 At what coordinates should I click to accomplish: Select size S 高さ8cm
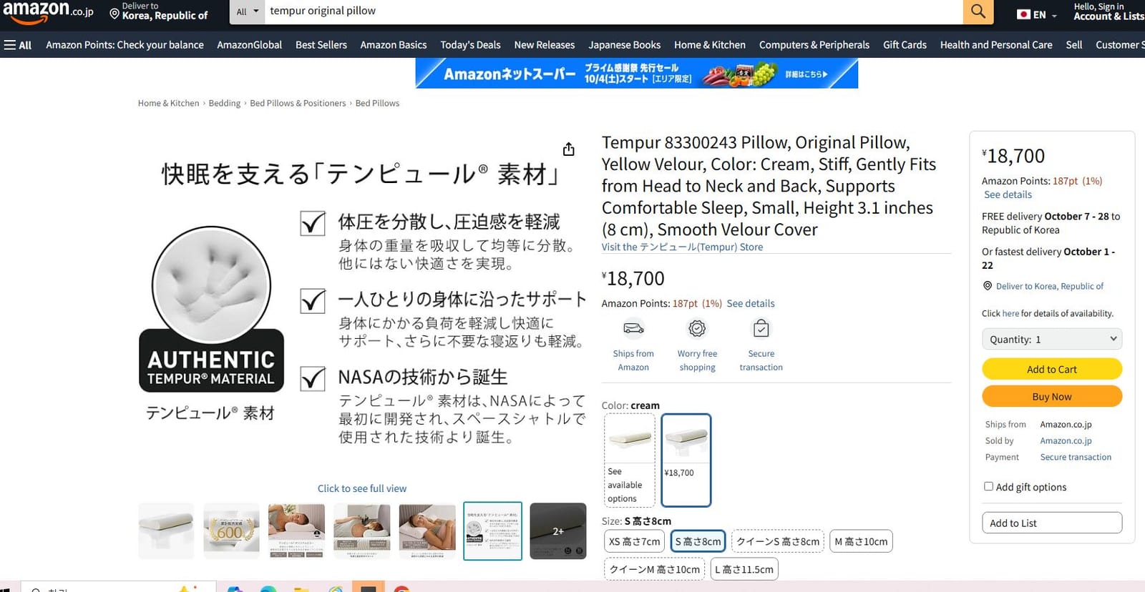click(698, 541)
